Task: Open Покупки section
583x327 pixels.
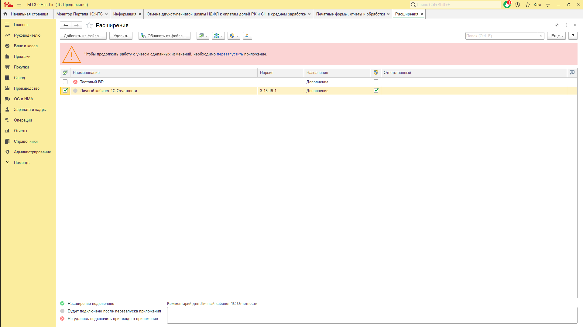Action: (28, 67)
